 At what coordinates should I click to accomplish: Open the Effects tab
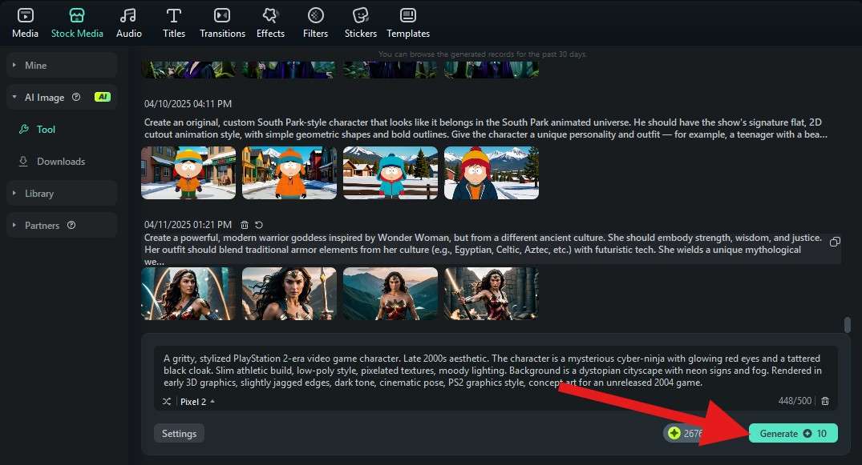point(270,23)
